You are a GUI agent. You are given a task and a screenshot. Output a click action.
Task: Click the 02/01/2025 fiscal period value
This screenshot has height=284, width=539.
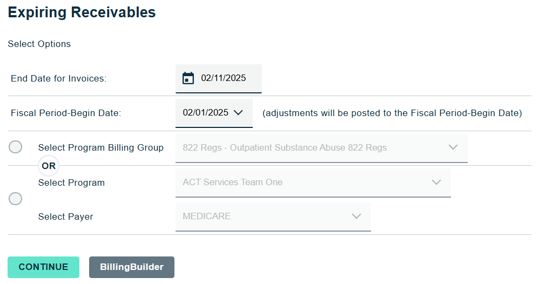pos(206,113)
